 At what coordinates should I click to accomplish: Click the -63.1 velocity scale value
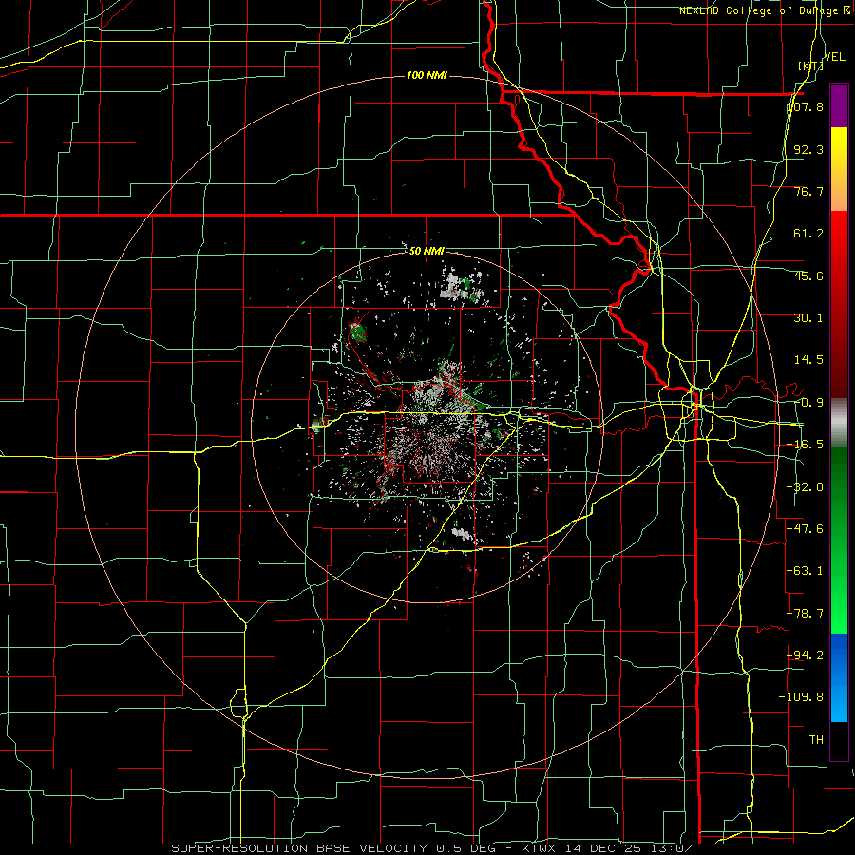pos(806,571)
